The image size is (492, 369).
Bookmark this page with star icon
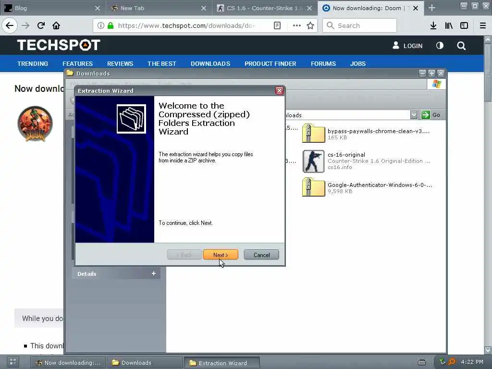(310, 25)
